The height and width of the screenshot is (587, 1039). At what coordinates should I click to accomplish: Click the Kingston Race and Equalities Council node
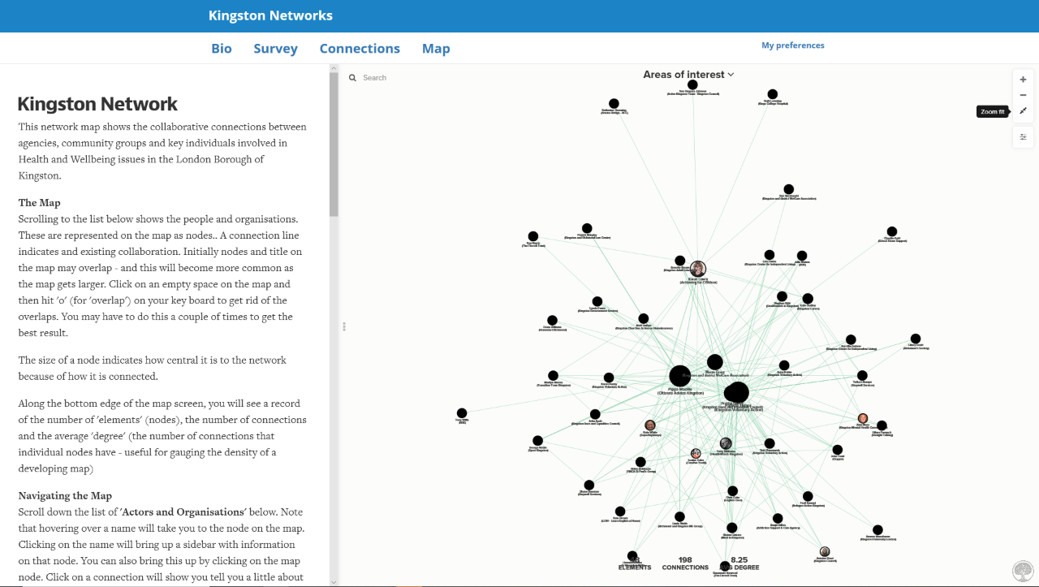(x=595, y=414)
